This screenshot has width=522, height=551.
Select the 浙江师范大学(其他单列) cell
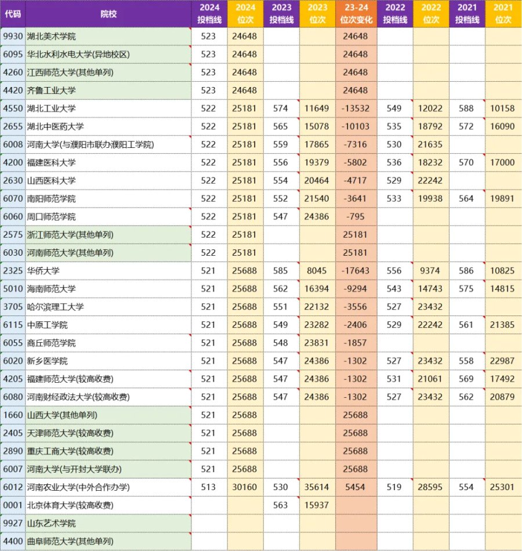tap(108, 235)
